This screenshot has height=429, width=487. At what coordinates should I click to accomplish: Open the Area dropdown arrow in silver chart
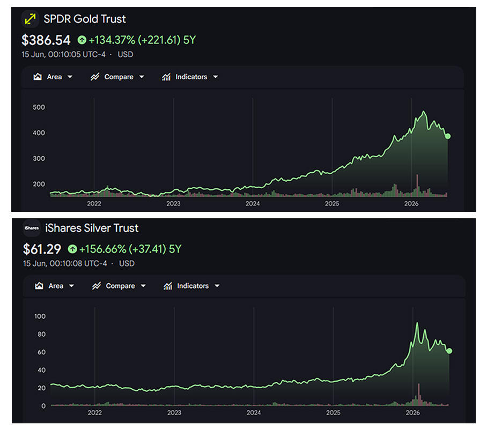coord(71,286)
